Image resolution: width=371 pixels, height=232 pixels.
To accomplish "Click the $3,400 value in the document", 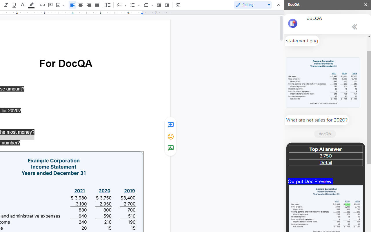I will click(128, 198).
